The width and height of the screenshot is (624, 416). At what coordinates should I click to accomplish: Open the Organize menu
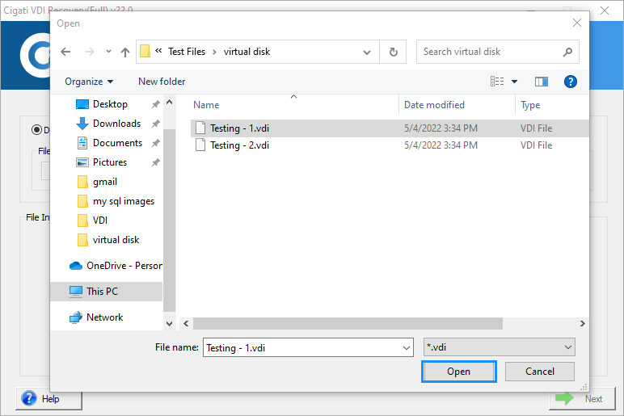click(89, 82)
